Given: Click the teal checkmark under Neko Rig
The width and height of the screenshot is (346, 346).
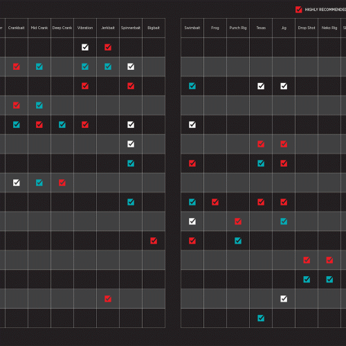Looking at the screenshot, I should click(x=329, y=280).
